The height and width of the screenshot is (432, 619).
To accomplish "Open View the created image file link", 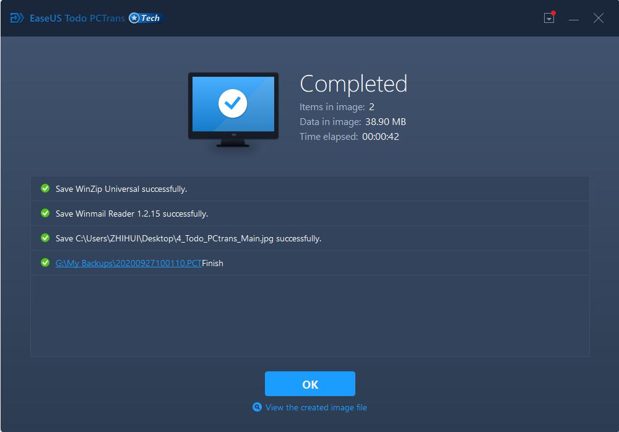I will 316,407.
